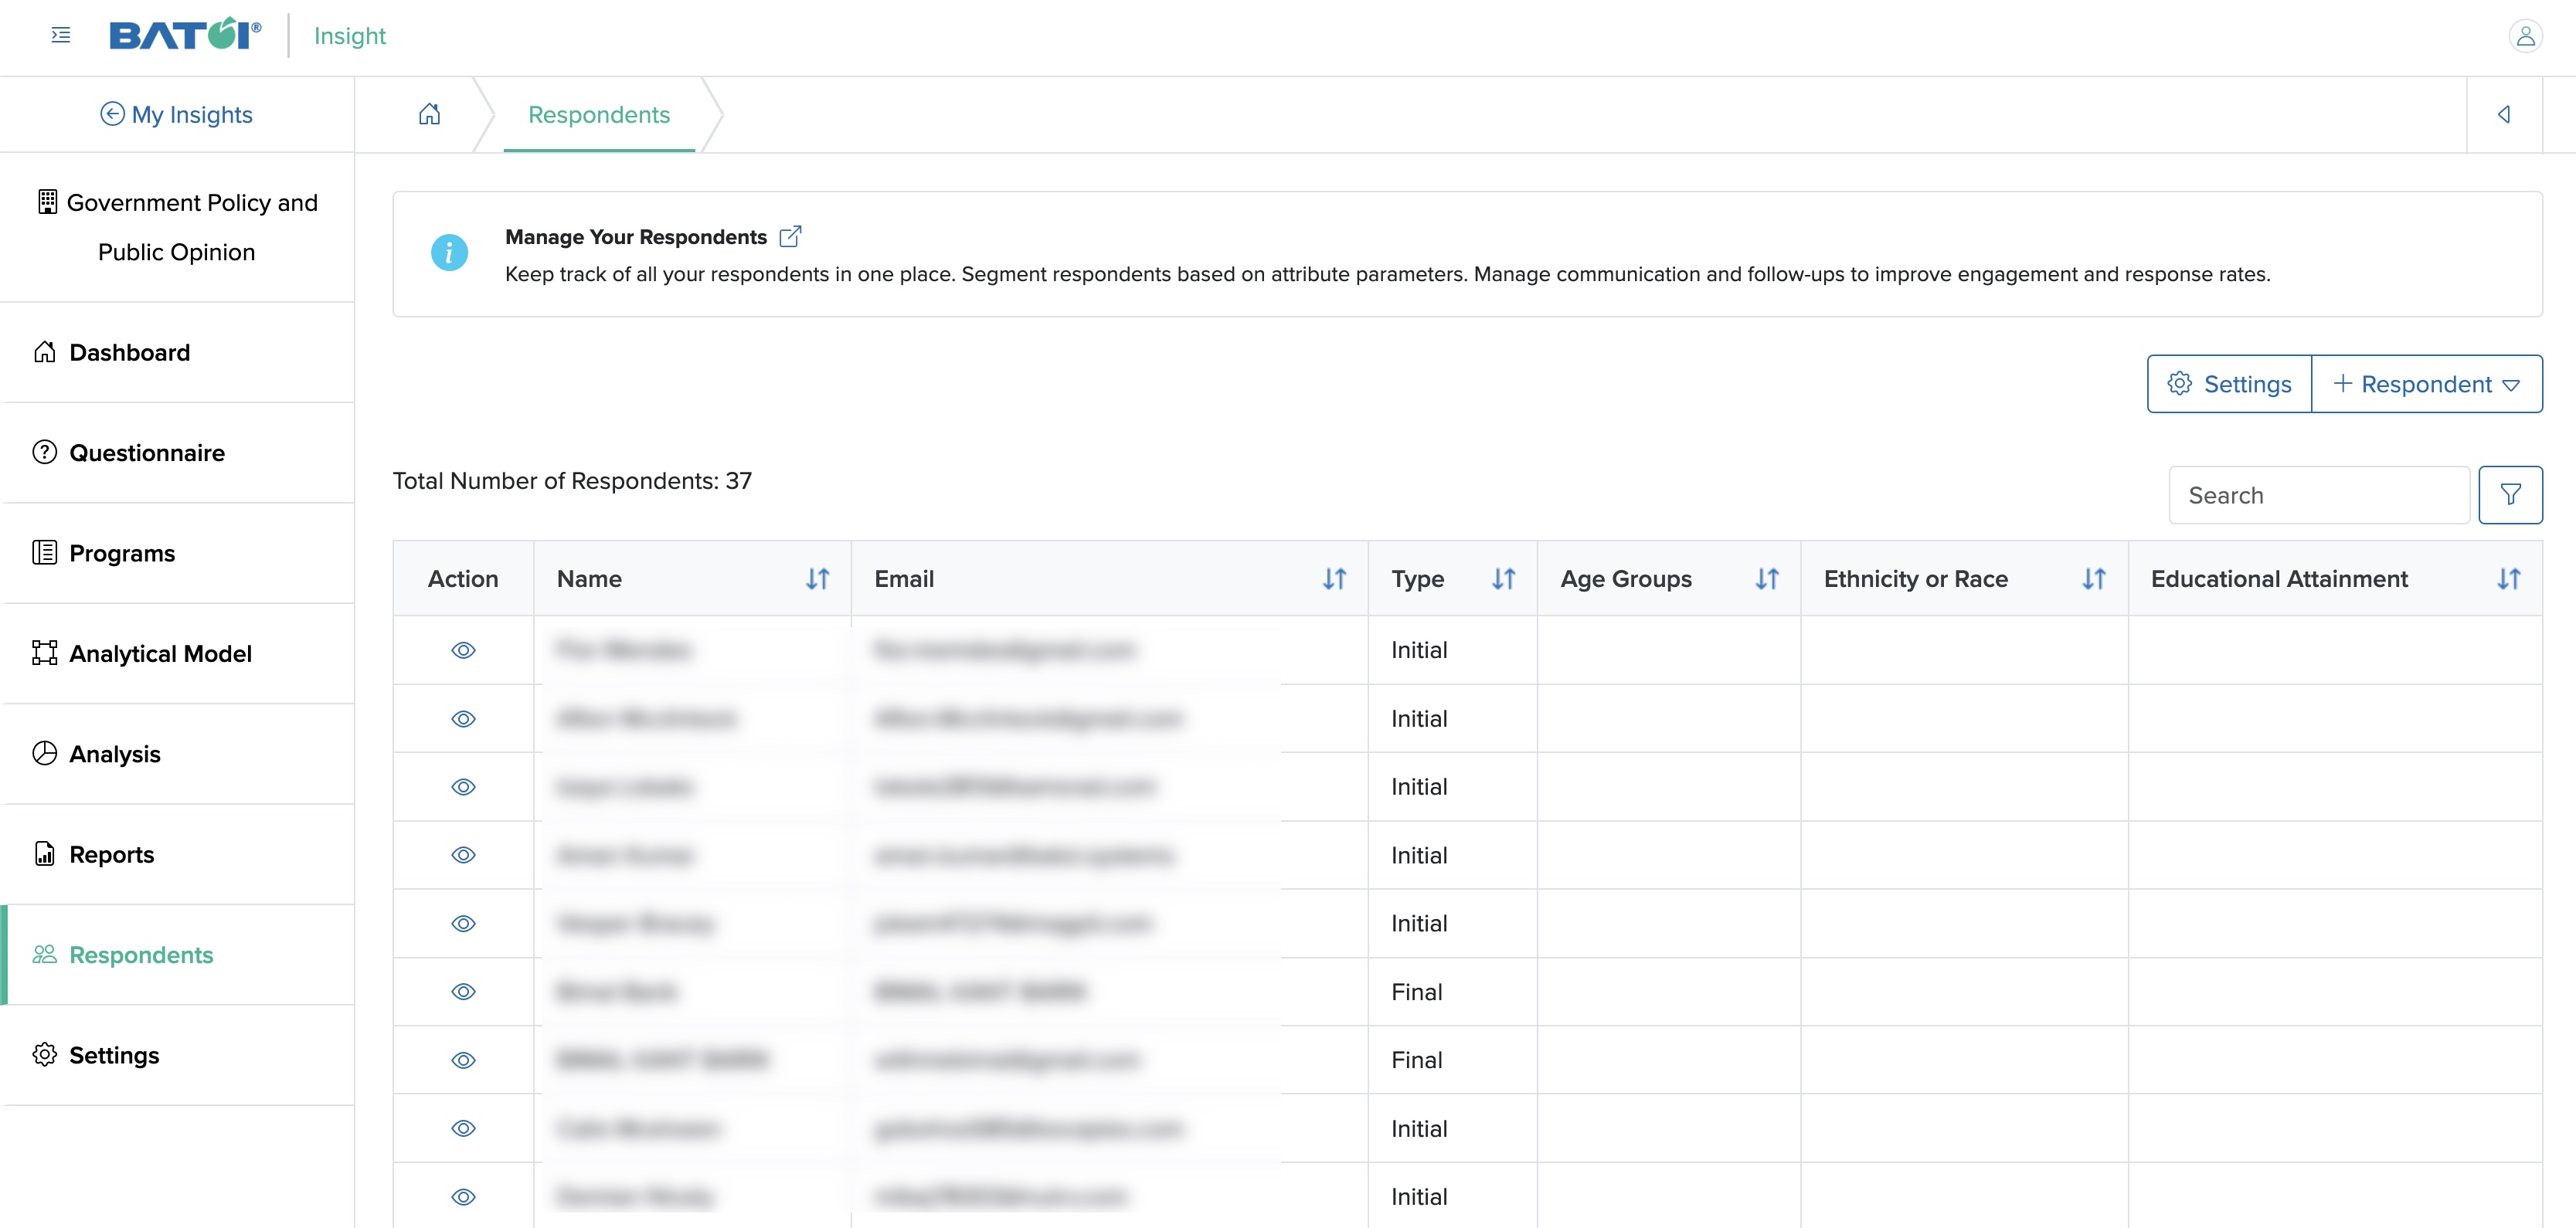Sort the table by Email
The width and height of the screenshot is (2576, 1228).
1335,578
